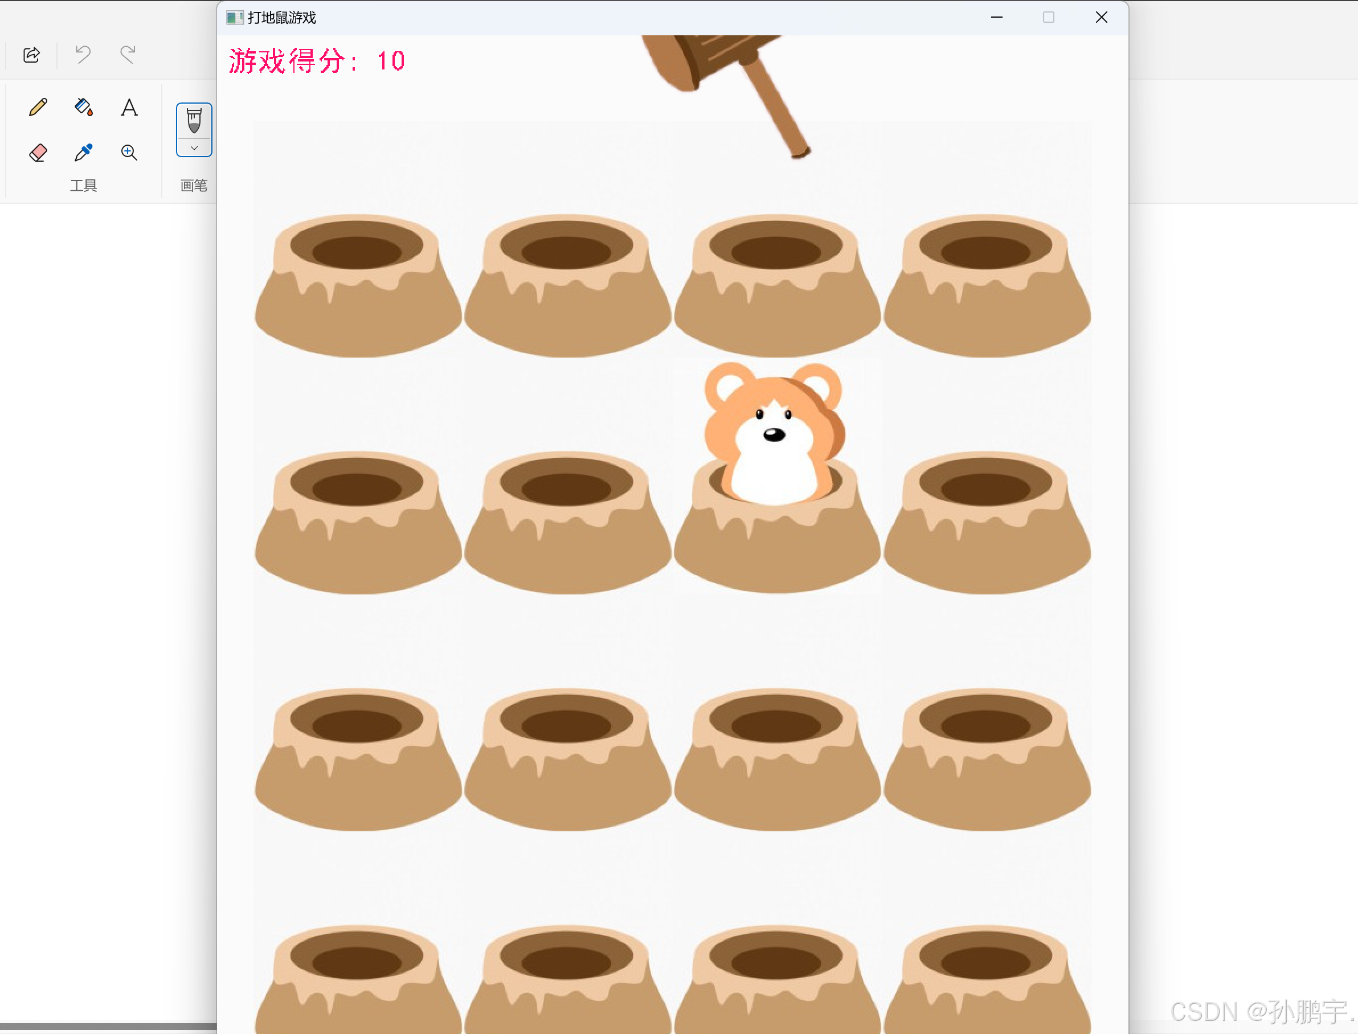Select the Text tool in Paint
The image size is (1358, 1034).
click(x=129, y=107)
